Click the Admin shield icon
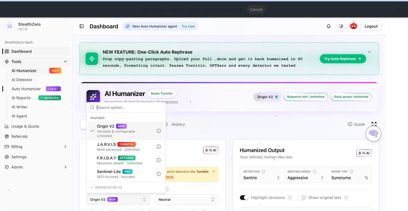Image resolution: width=408 pixels, height=211 pixels. point(7,167)
